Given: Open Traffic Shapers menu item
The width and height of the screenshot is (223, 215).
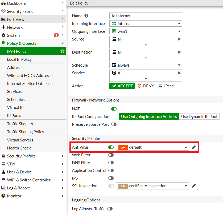Looking at the screenshot, I should [33, 124].
